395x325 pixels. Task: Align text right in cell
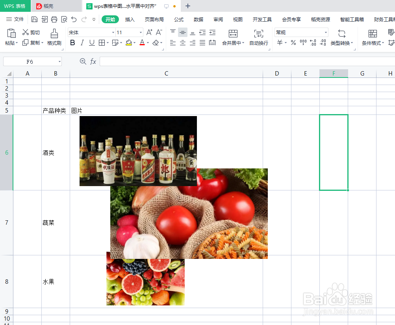tap(193, 42)
